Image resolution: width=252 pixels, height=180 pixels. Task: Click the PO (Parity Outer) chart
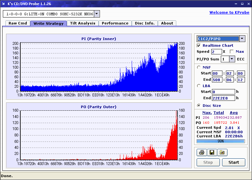99,135
